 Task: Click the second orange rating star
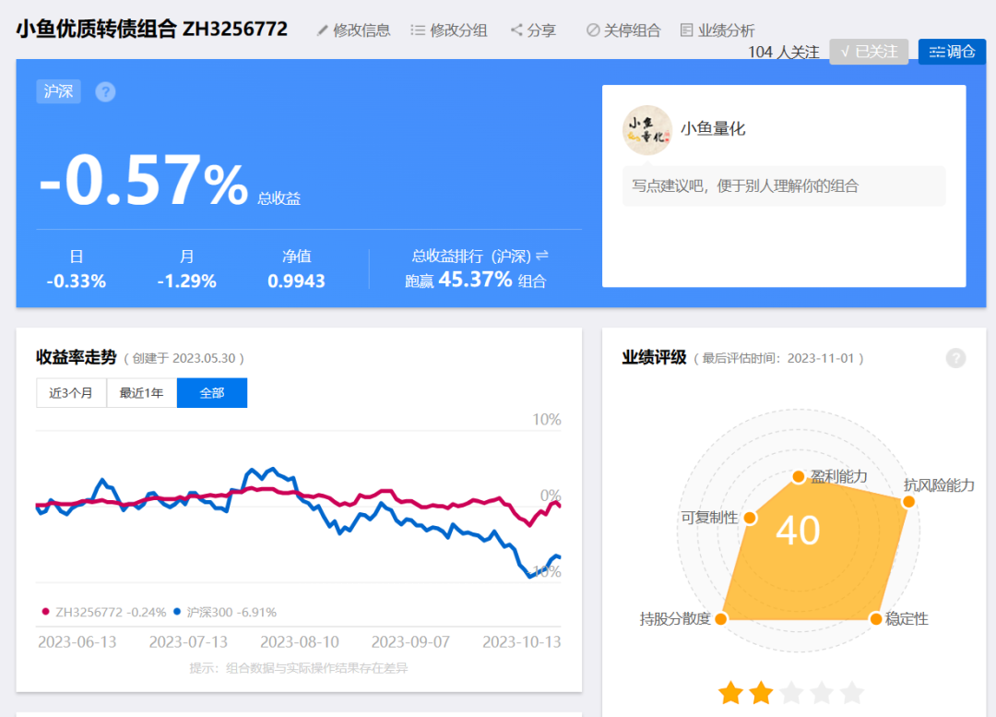click(761, 693)
